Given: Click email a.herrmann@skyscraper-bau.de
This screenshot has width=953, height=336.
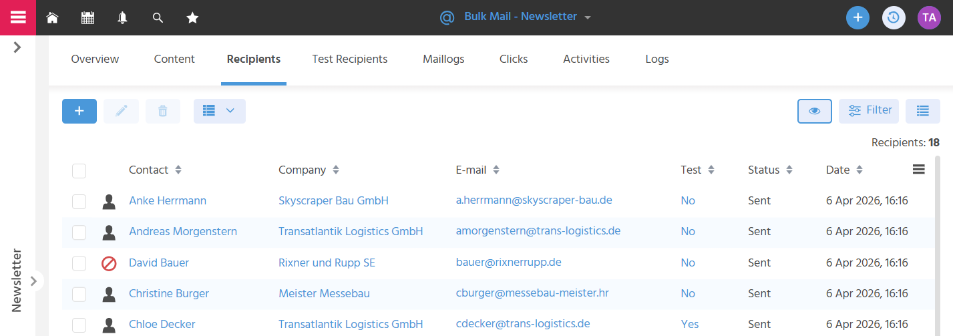Looking at the screenshot, I should click(x=534, y=200).
